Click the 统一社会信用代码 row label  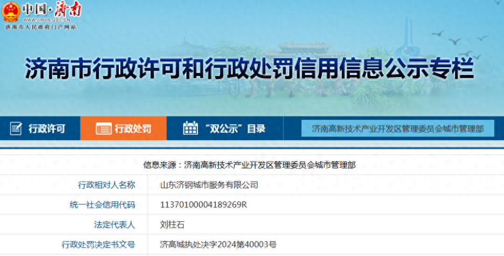(x=102, y=205)
